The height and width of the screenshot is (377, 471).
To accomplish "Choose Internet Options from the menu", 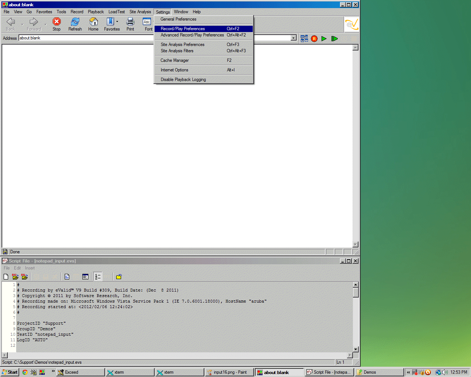I will point(204,70).
